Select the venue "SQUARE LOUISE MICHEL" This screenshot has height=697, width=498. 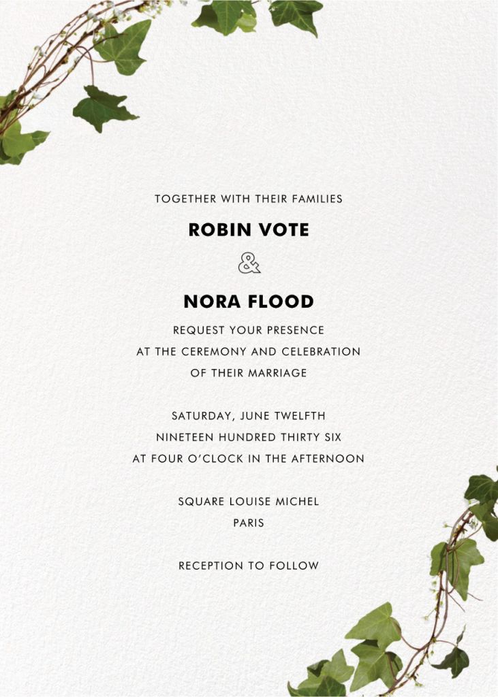(x=249, y=502)
